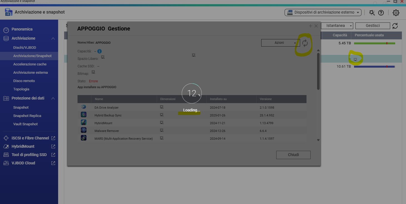Launch HybridMount from the sidebar
406x204 pixels.
click(x=23, y=146)
